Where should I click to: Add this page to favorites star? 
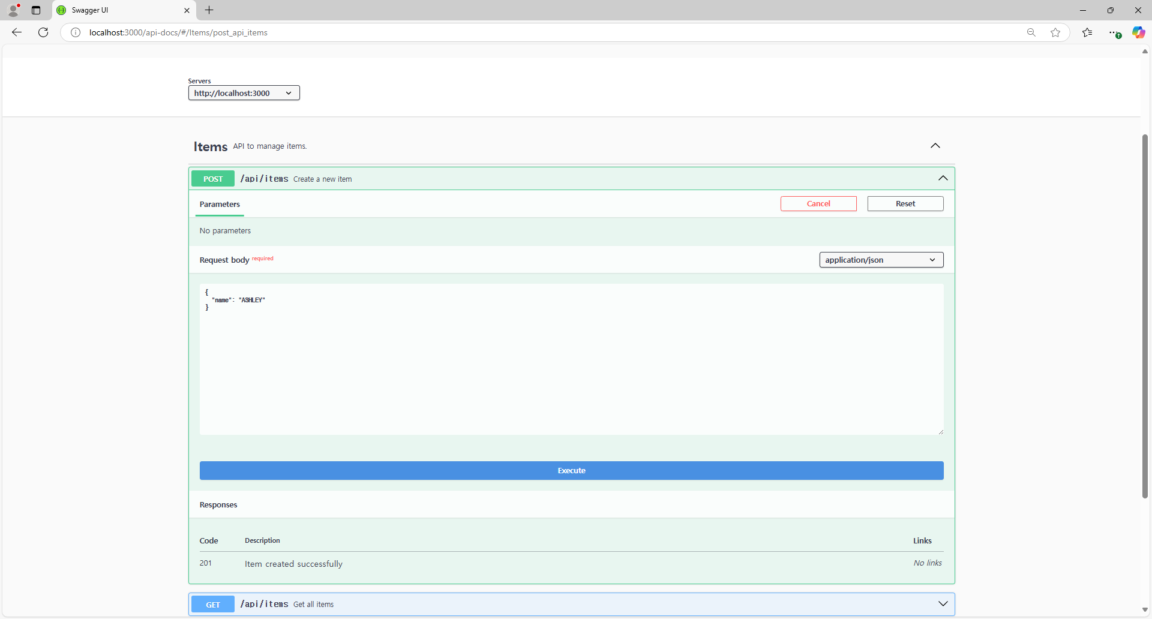1055,32
